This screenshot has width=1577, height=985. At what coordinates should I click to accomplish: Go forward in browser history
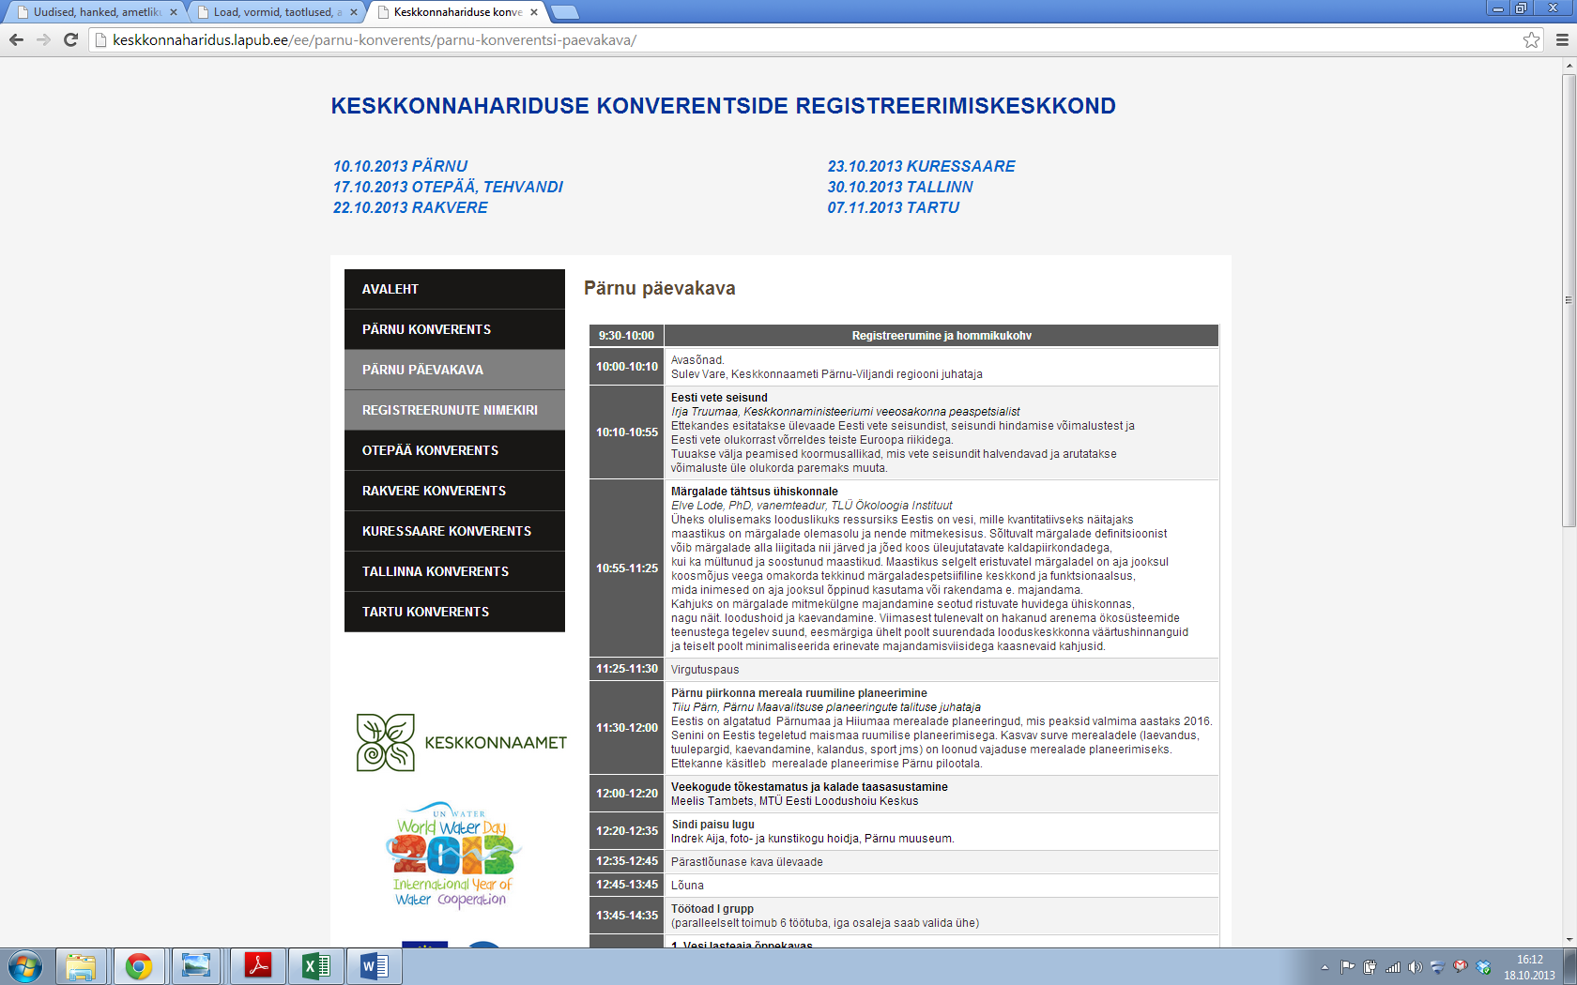click(43, 39)
